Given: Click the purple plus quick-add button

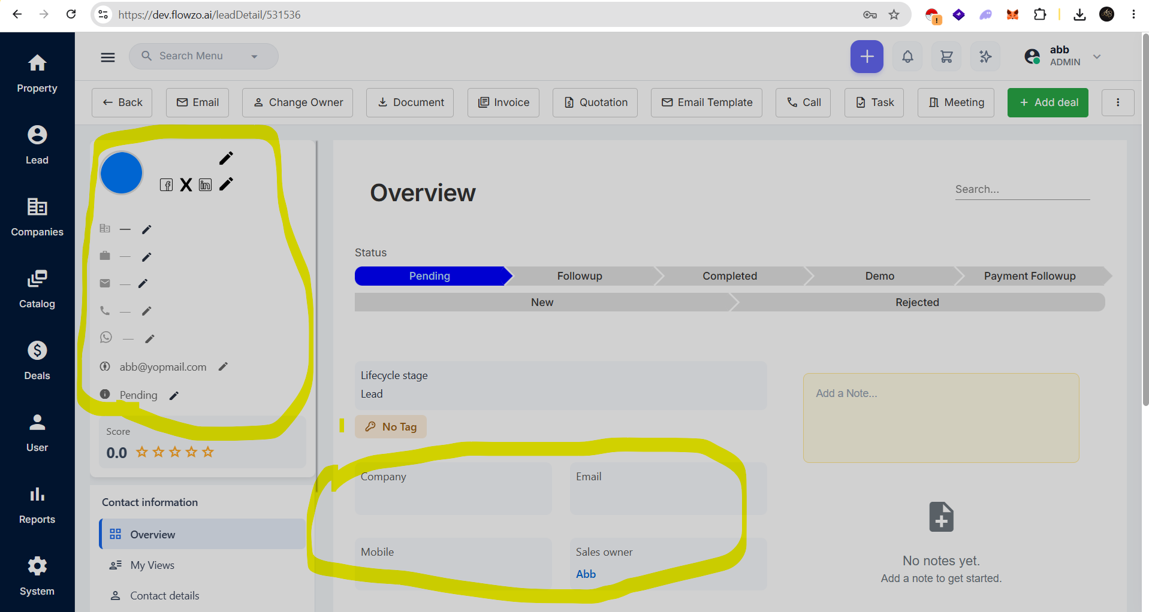Looking at the screenshot, I should click(x=867, y=57).
